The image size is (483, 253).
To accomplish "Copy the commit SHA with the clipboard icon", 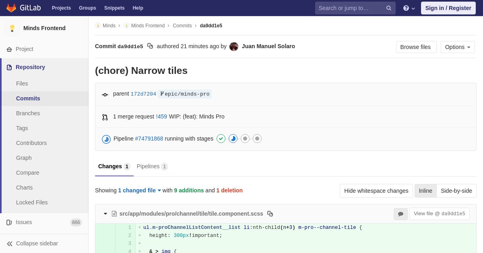I will tap(150, 46).
